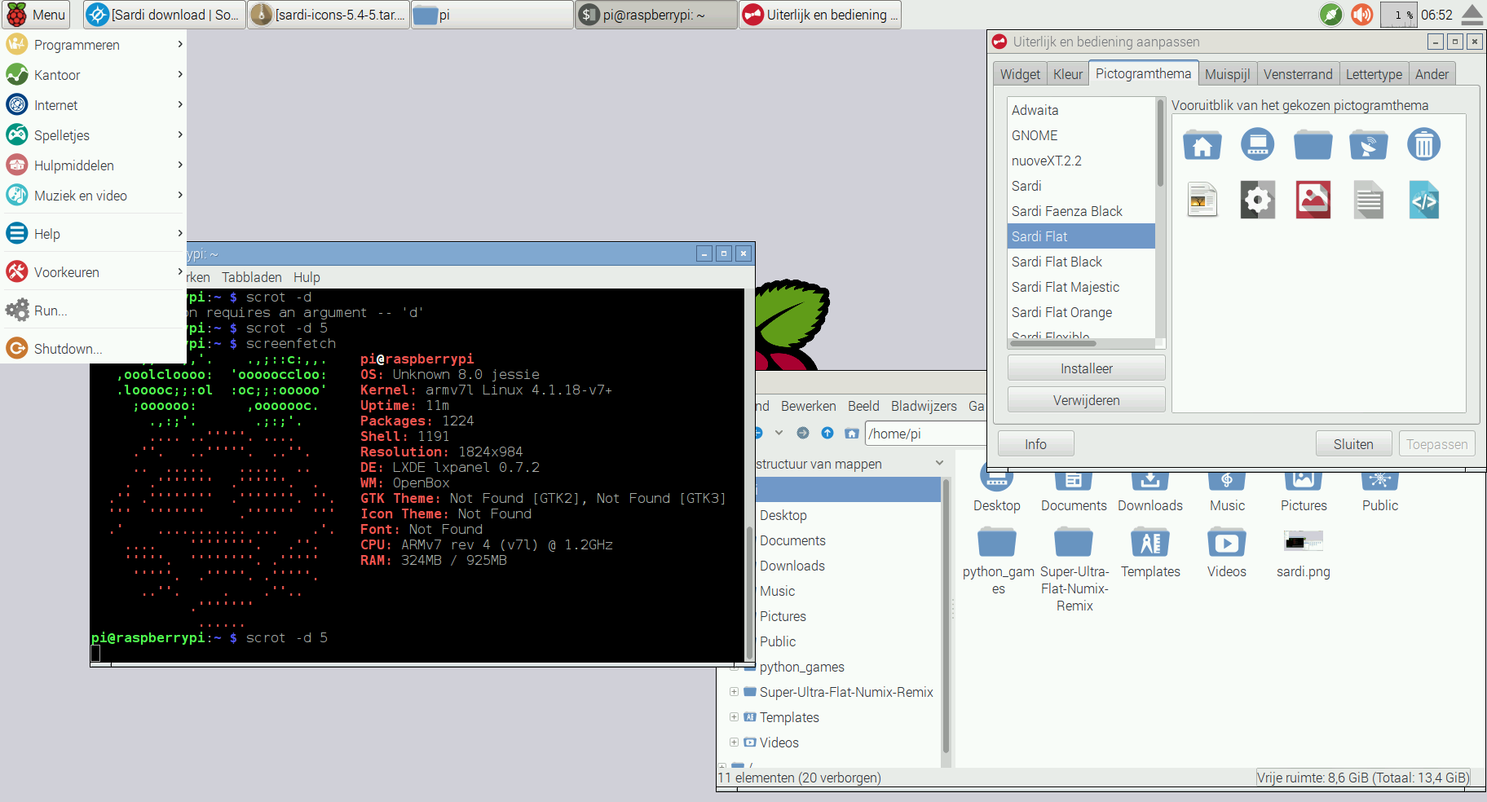The image size is (1487, 802).
Task: Expand the Templates tree node
Action: (x=734, y=717)
